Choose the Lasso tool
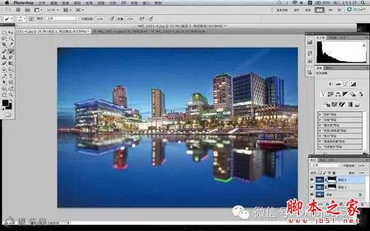Image resolution: width=370 pixels, height=231 pixels. pyautogui.click(x=4, y=38)
